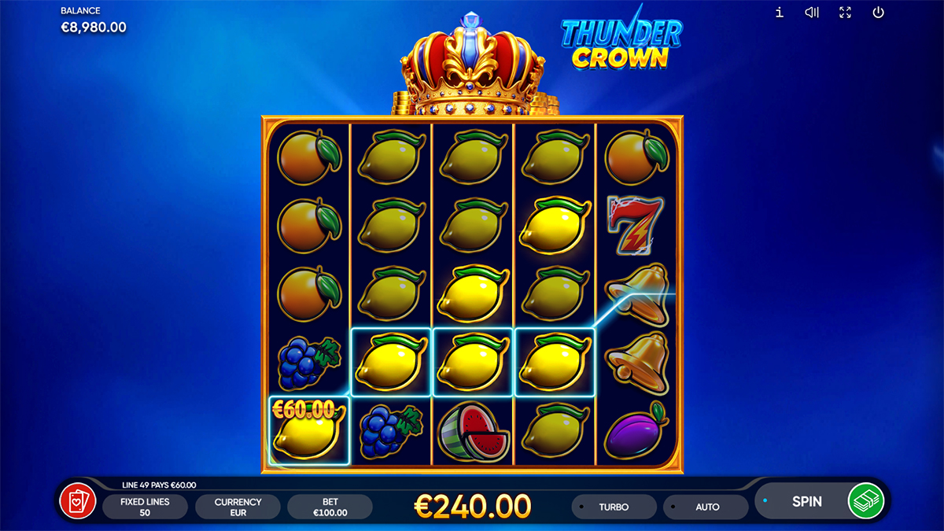This screenshot has width=944, height=531.
Task: Toggle Auto spin
Action: click(706, 507)
